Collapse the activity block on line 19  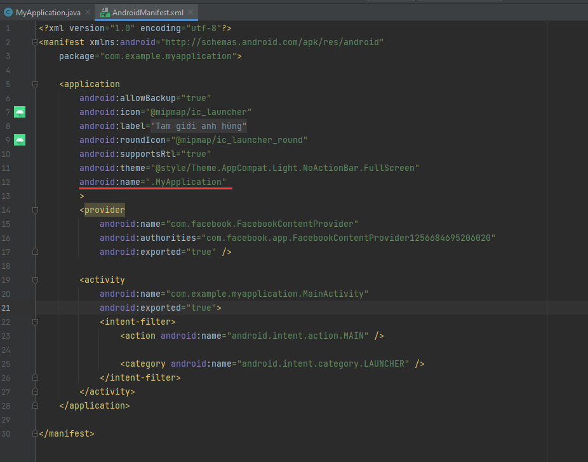coord(35,280)
